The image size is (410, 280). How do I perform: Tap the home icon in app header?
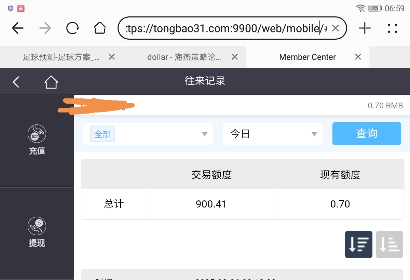coord(51,82)
